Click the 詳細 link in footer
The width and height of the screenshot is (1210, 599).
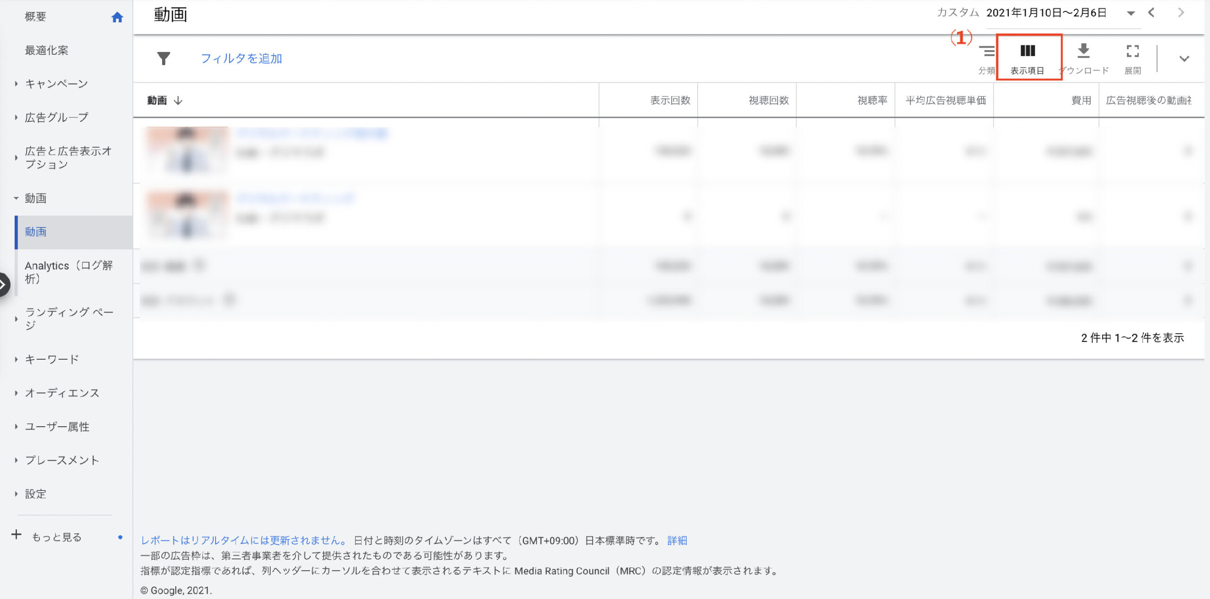tap(677, 540)
